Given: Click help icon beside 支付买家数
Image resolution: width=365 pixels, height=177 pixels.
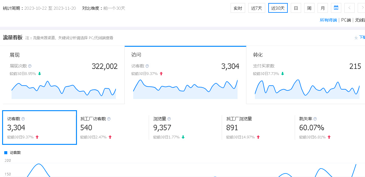Looking at the screenshot, I should (x=277, y=66).
